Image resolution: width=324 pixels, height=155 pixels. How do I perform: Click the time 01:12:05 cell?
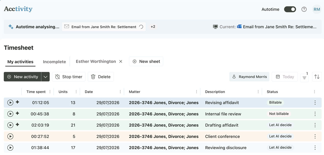pyautogui.click(x=41, y=103)
